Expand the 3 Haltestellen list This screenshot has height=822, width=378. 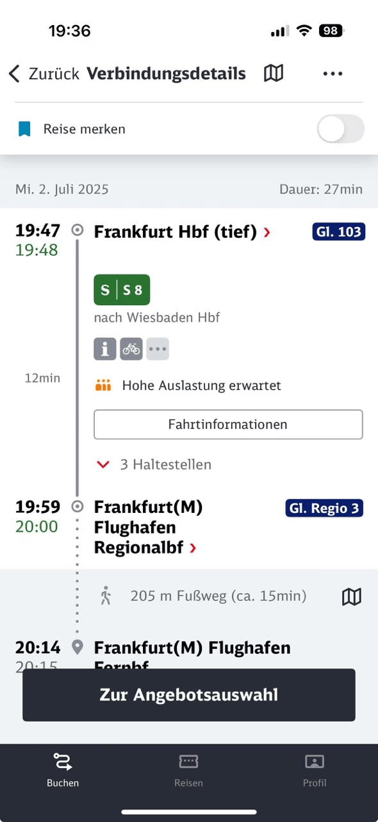point(154,464)
